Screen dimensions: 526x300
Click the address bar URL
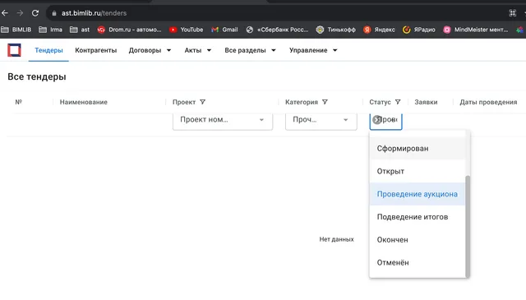[94, 13]
